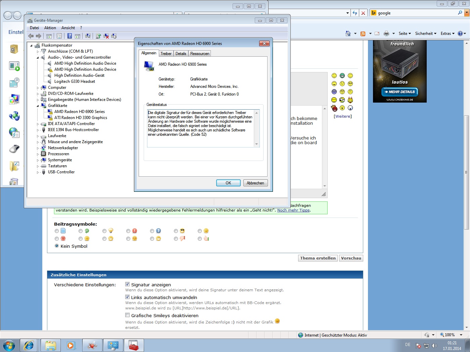This screenshot has height=352, width=470.
Task: Click the Internet Explorer help icon
Action: coord(460,34)
